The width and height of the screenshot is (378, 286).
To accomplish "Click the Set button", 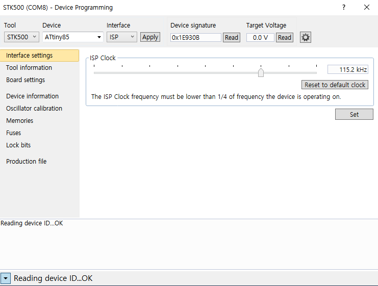I will (x=354, y=115).
